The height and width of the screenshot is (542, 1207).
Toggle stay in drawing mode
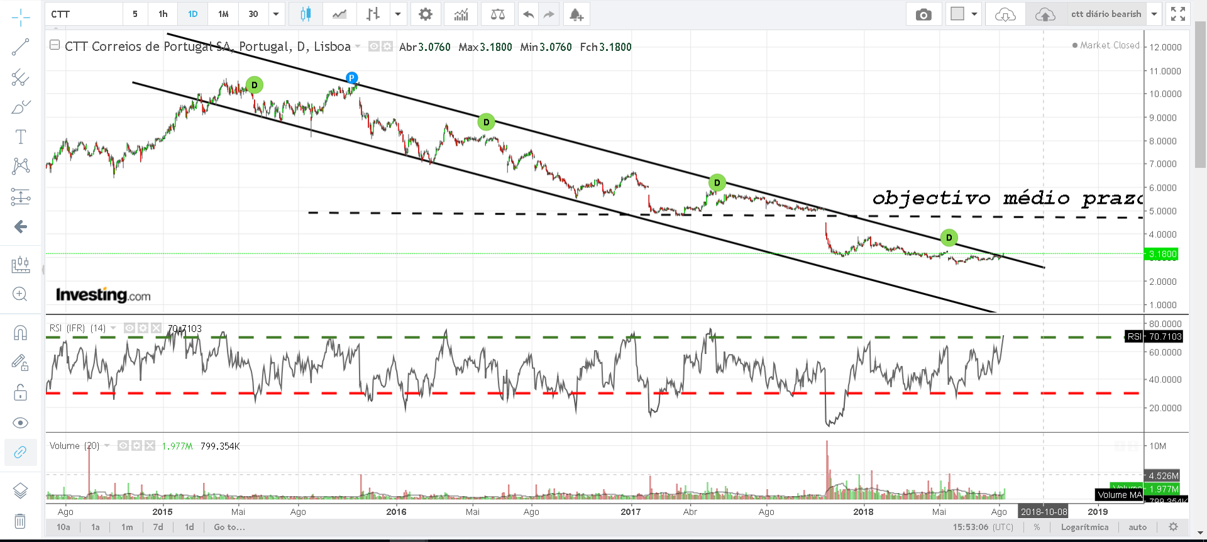click(21, 362)
